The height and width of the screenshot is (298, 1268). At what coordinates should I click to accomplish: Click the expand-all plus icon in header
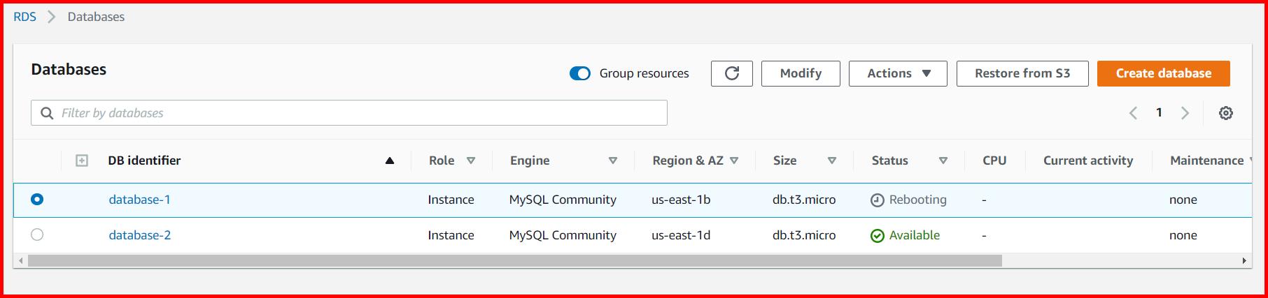pyautogui.click(x=82, y=161)
